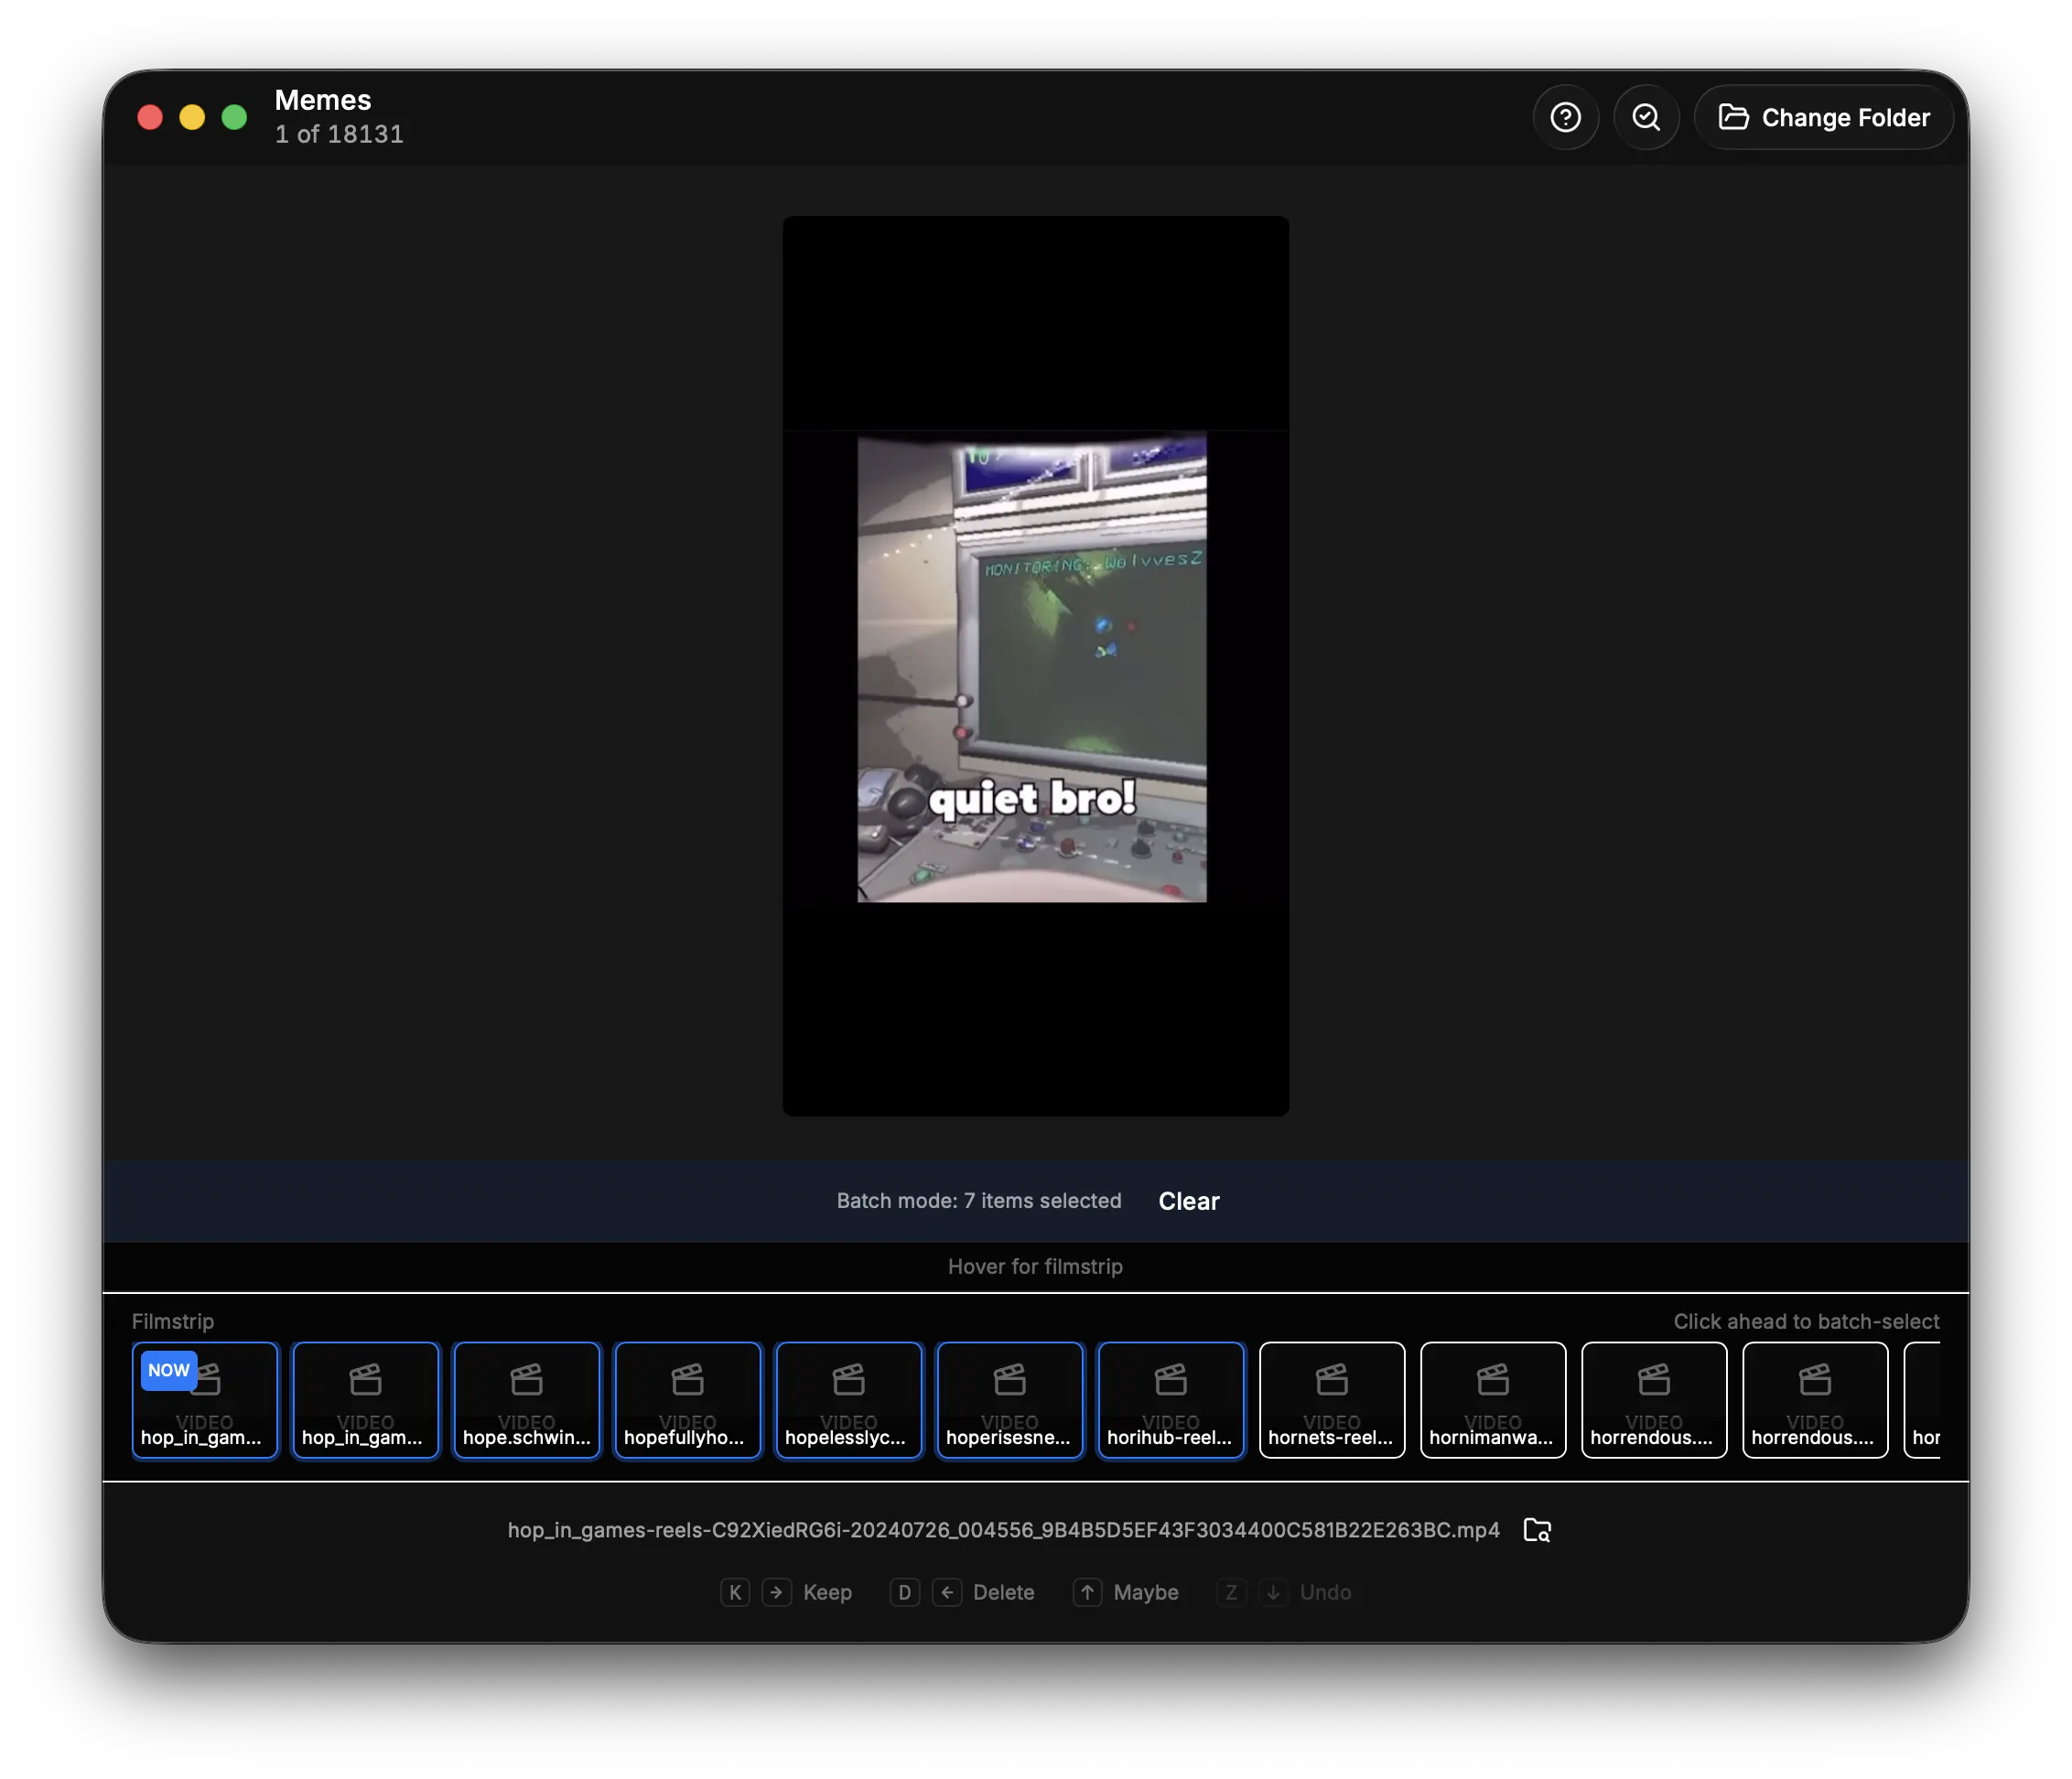Select the hope.schwin... video thumbnail

(526, 1399)
